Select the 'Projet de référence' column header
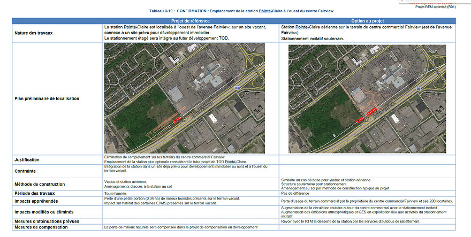Viewport: 471px width, 237px height. pos(191,21)
